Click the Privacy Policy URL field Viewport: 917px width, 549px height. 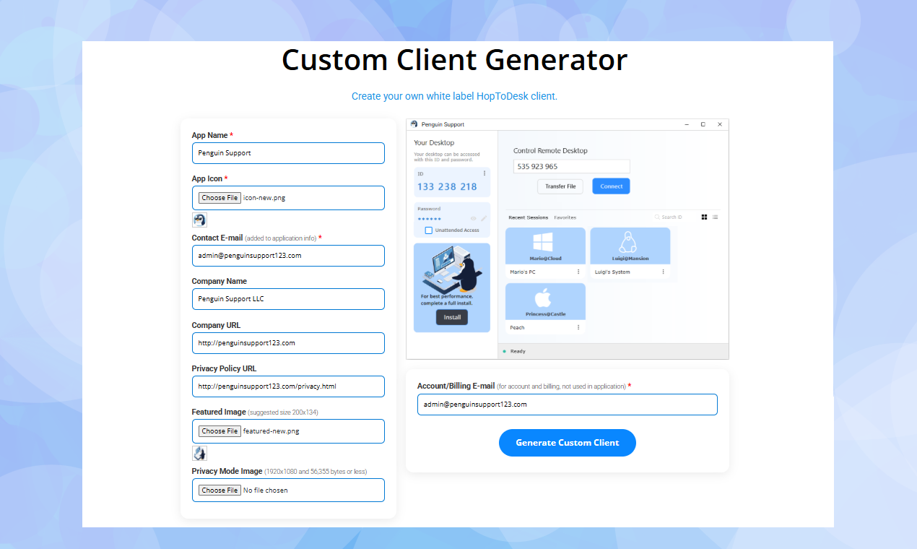coord(288,386)
